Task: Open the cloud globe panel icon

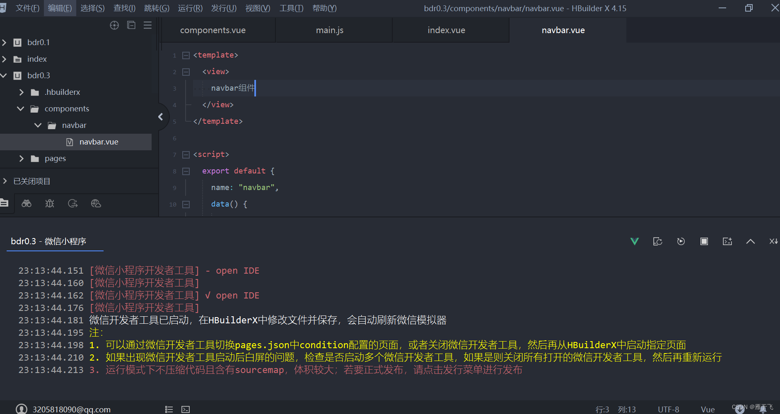Action: click(x=96, y=203)
